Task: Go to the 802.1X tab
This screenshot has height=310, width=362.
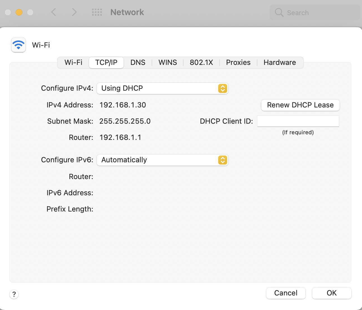Action: point(201,62)
